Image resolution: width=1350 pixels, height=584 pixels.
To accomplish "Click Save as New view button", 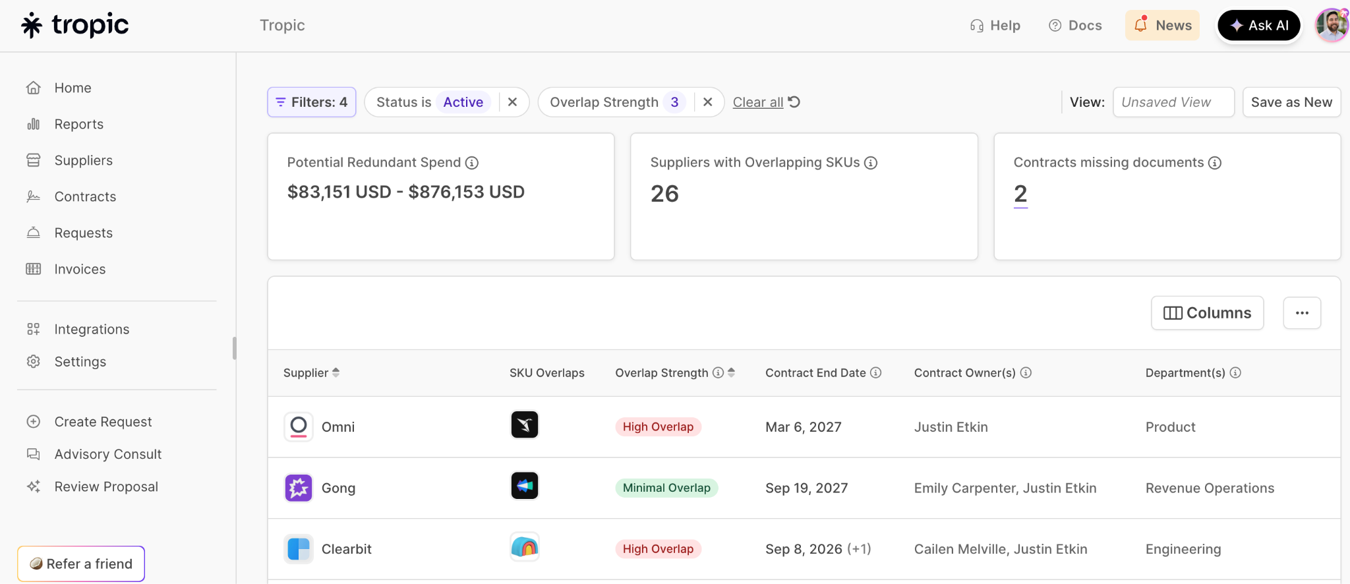I will pyautogui.click(x=1291, y=102).
